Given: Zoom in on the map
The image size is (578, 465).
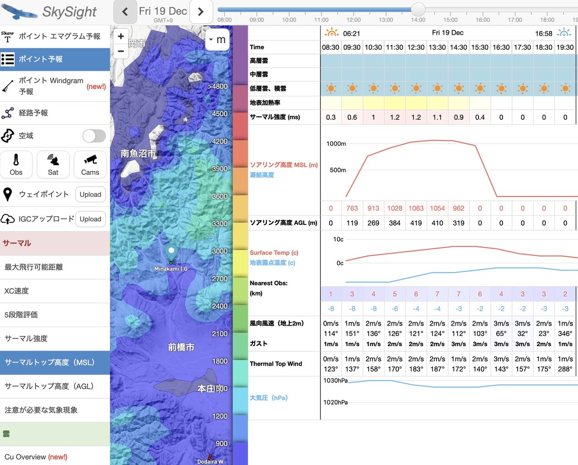Looking at the screenshot, I should (121, 36).
